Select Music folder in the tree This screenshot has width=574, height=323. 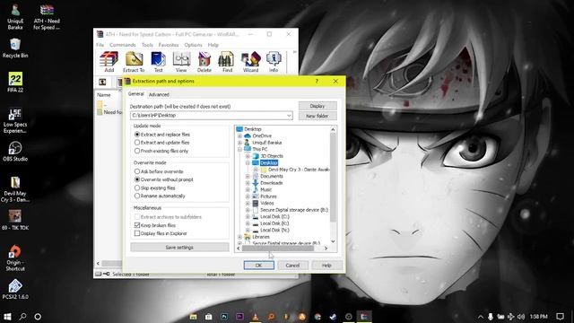tap(265, 189)
